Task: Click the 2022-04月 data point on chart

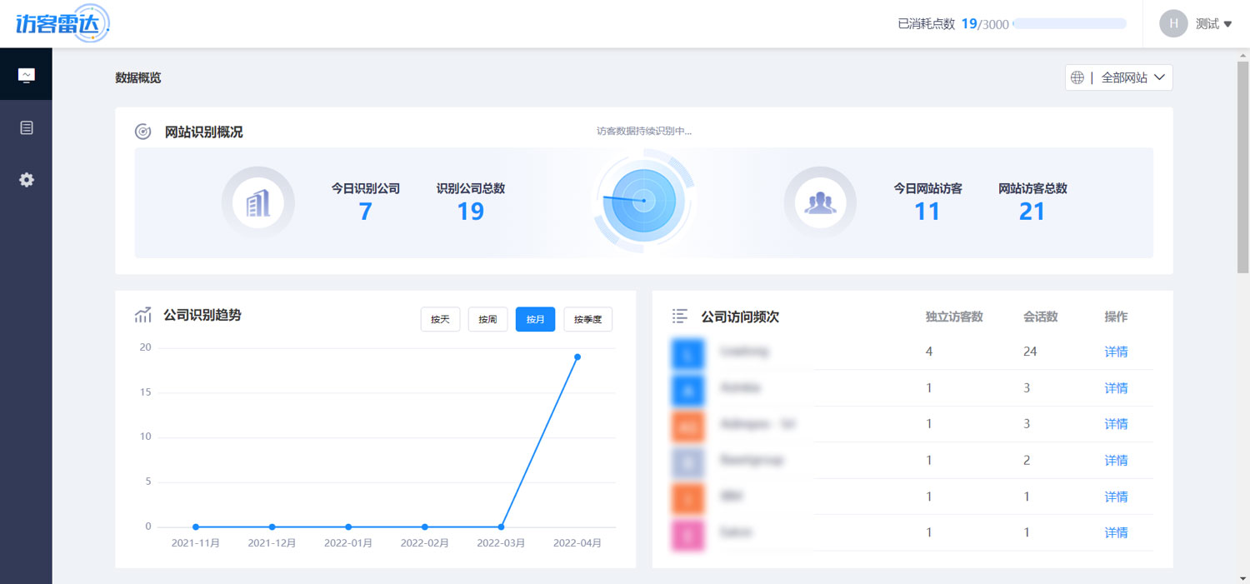Action: pyautogui.click(x=577, y=357)
